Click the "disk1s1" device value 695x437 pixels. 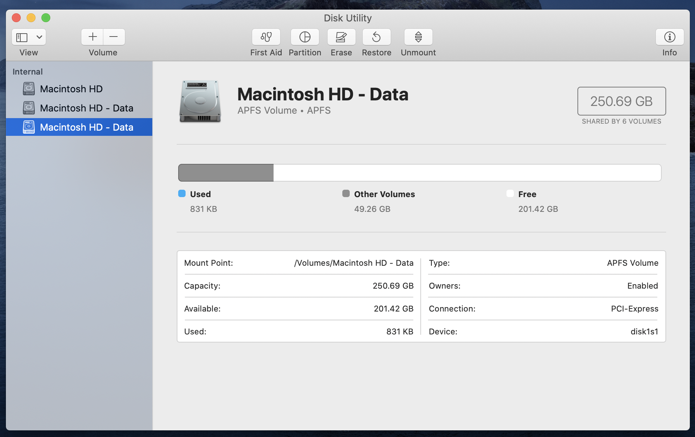pyautogui.click(x=644, y=331)
